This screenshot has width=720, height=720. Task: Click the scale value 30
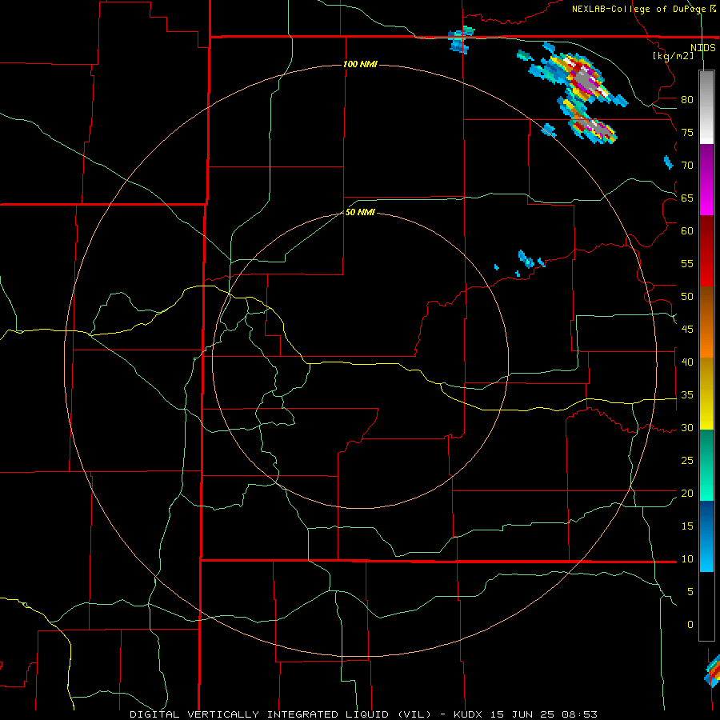(687, 427)
